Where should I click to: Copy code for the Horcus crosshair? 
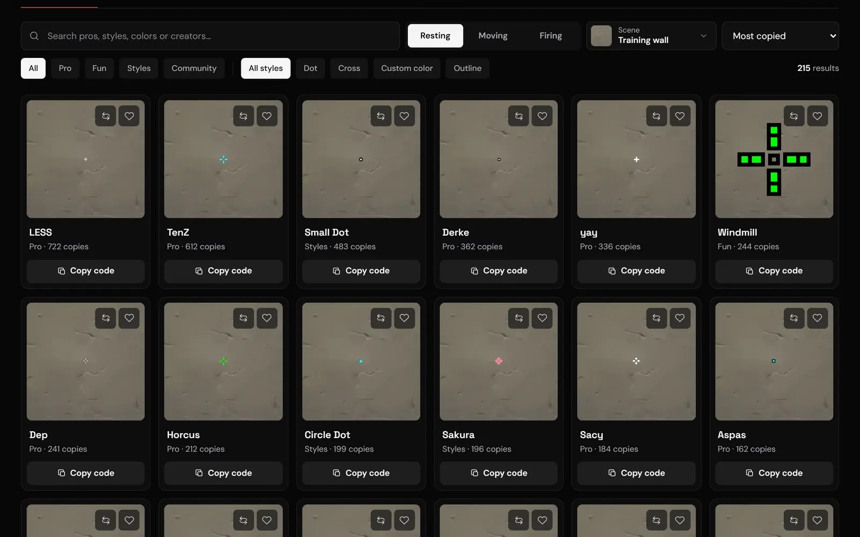(x=223, y=473)
